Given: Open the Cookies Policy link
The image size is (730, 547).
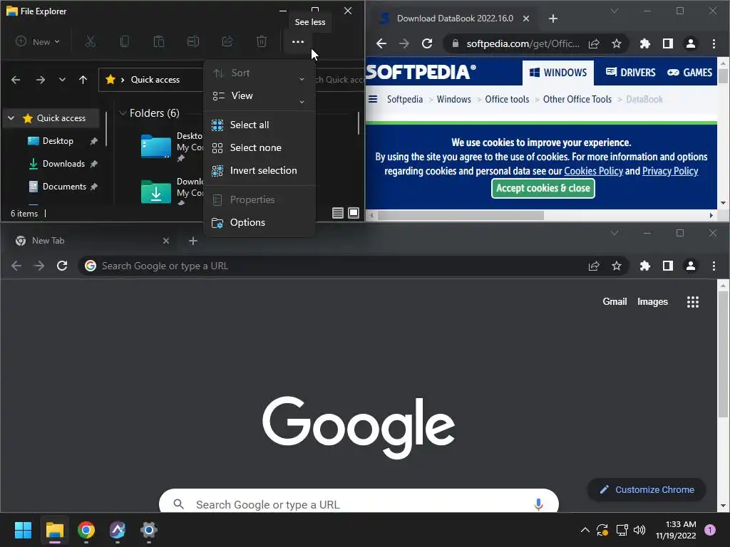Looking at the screenshot, I should click(x=594, y=171).
